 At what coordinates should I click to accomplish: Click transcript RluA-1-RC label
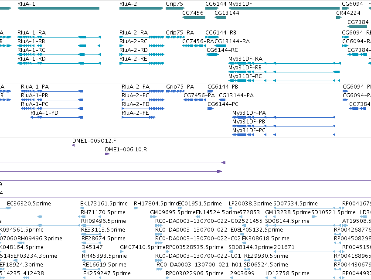click(x=31, y=50)
